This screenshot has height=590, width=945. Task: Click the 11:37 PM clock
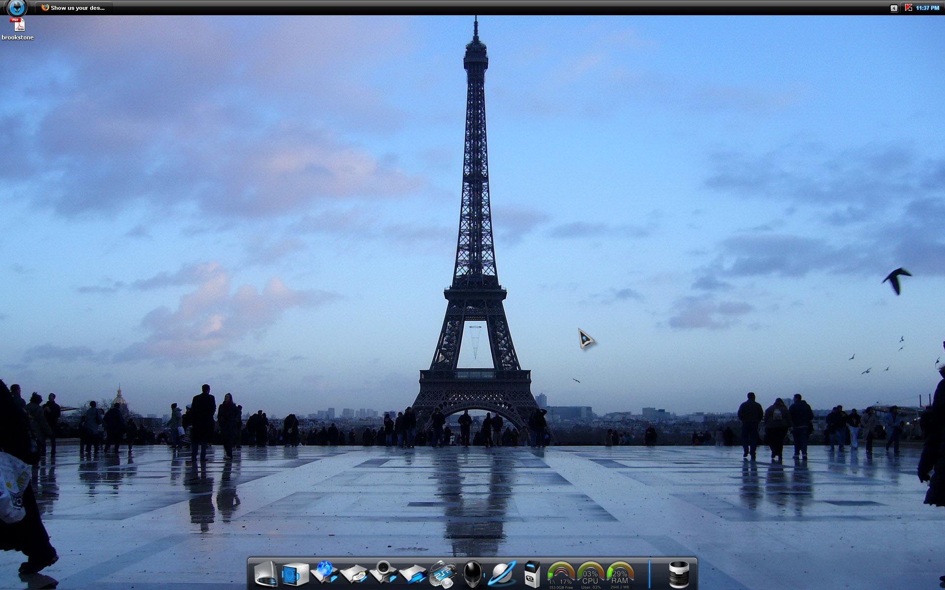[x=927, y=8]
